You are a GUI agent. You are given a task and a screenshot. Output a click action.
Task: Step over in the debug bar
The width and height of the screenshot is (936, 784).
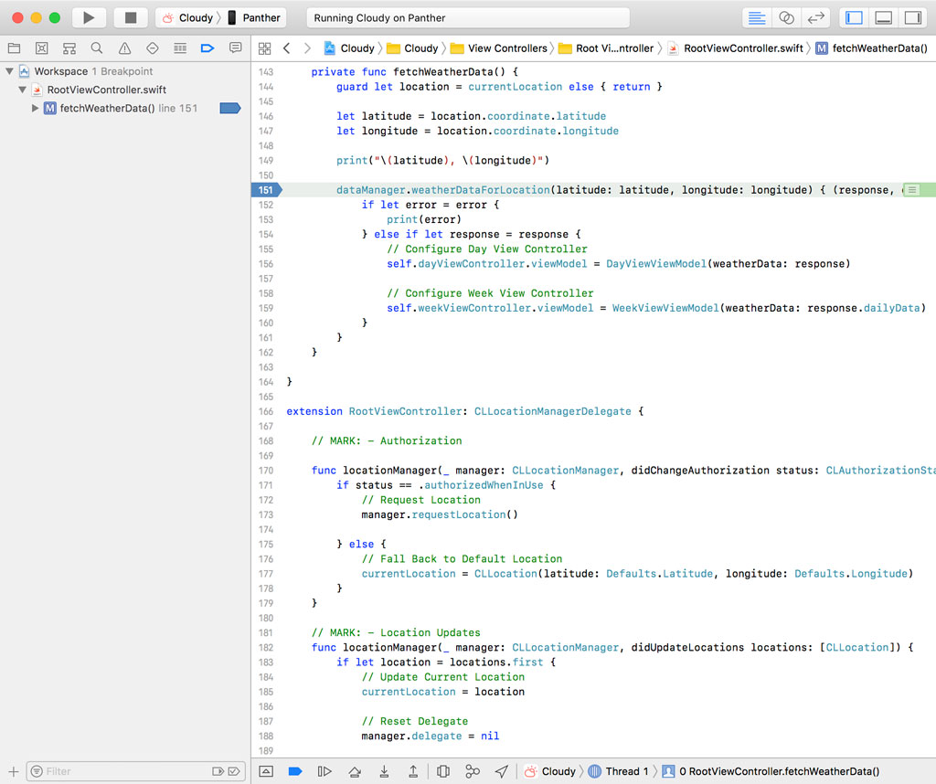click(354, 771)
